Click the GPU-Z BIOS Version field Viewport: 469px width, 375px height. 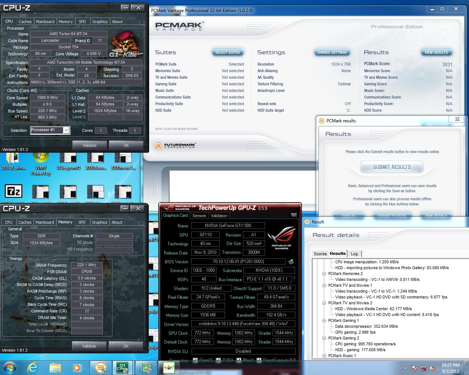(238, 261)
